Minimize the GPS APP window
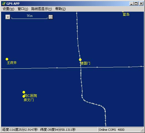This screenshot has width=145, height=133. click(132, 4)
